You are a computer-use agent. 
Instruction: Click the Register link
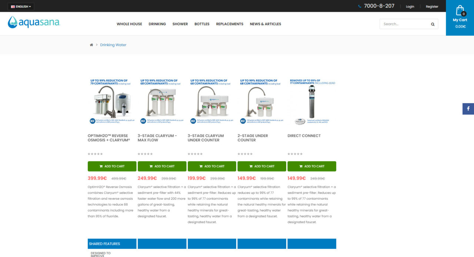pos(432,7)
